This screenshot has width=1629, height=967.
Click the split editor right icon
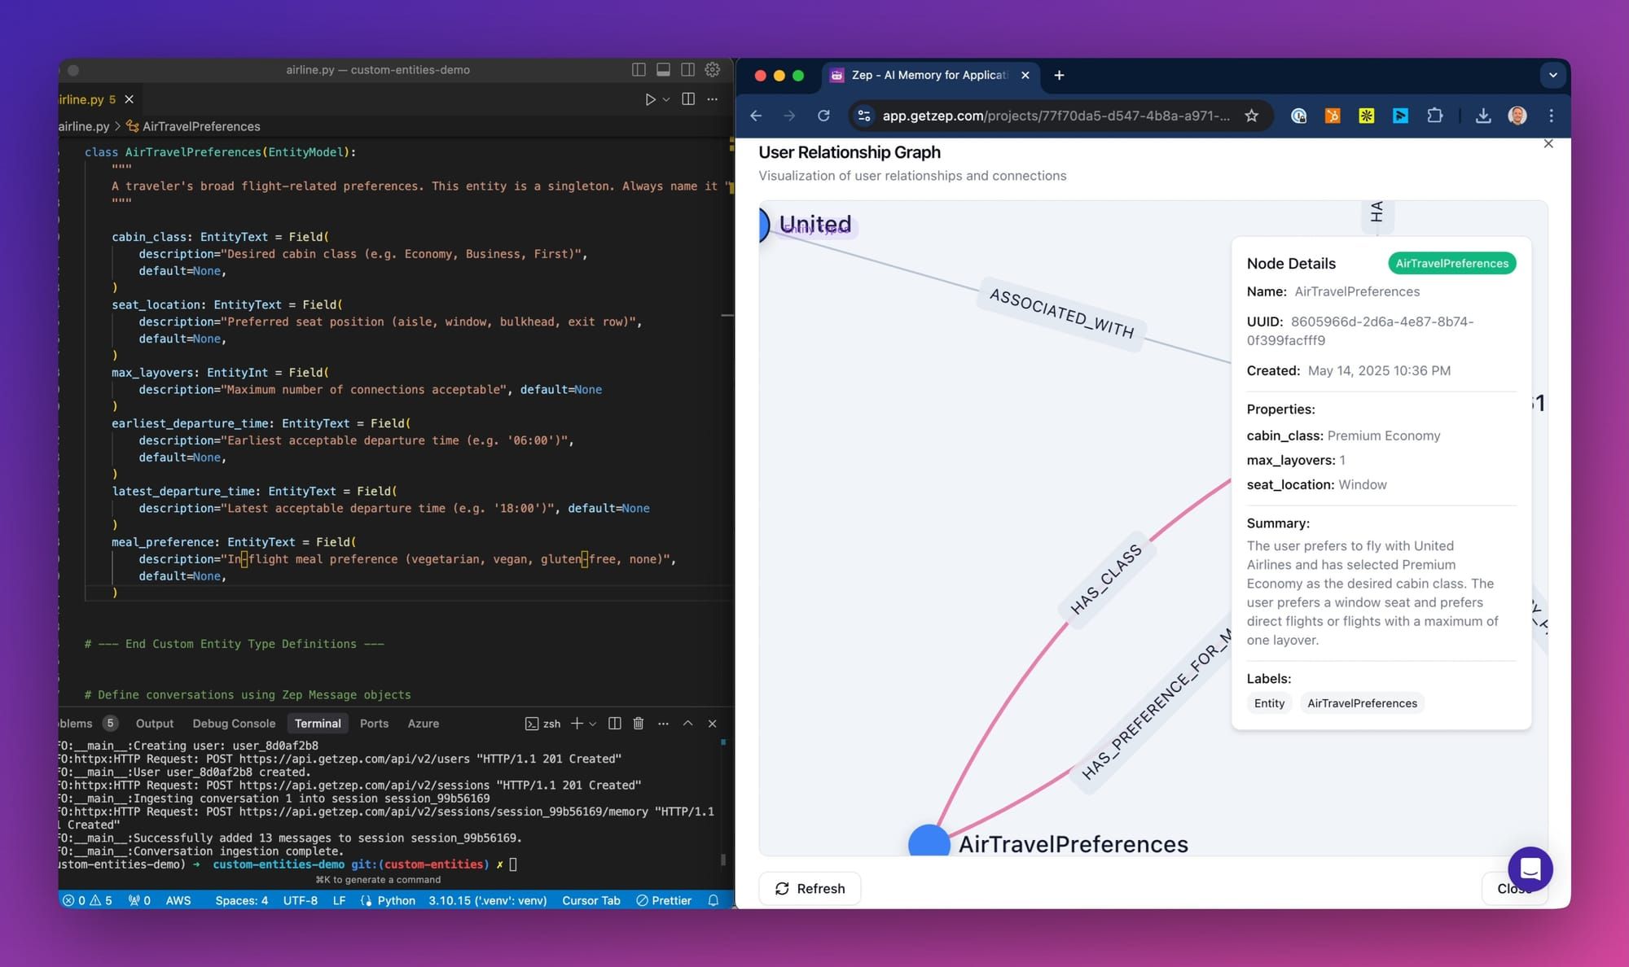[688, 99]
